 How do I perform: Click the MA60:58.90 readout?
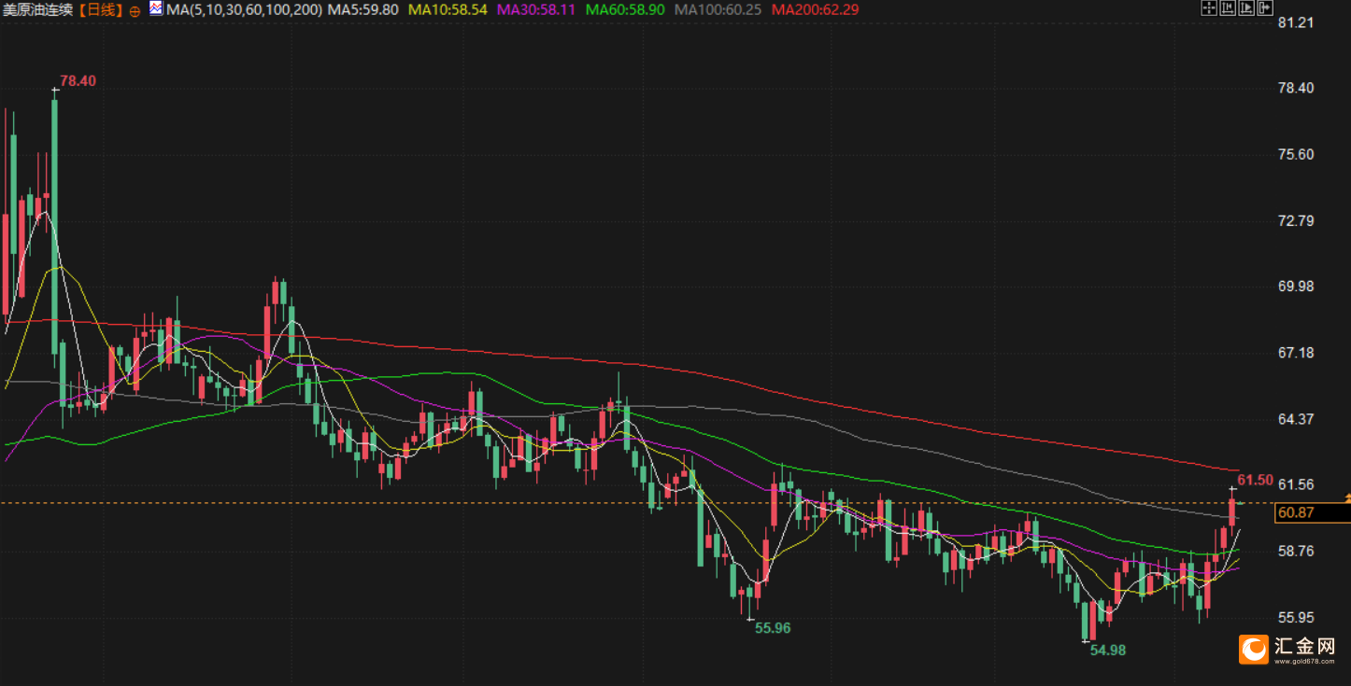pos(625,10)
